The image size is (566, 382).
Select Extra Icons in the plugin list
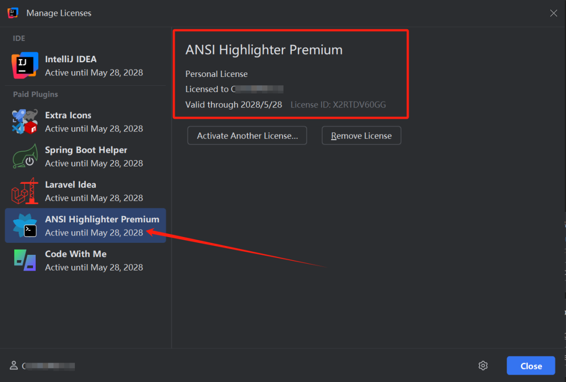[x=93, y=122]
